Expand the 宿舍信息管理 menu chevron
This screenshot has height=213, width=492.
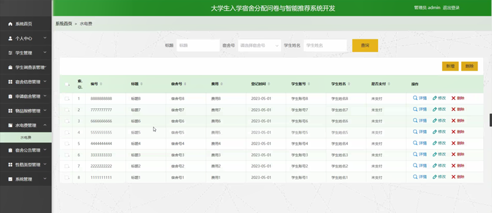click(x=45, y=81)
